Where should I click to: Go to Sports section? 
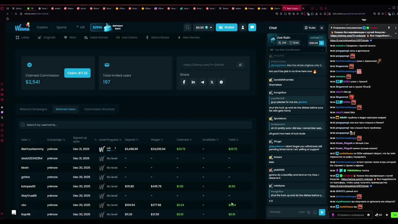coord(61,27)
